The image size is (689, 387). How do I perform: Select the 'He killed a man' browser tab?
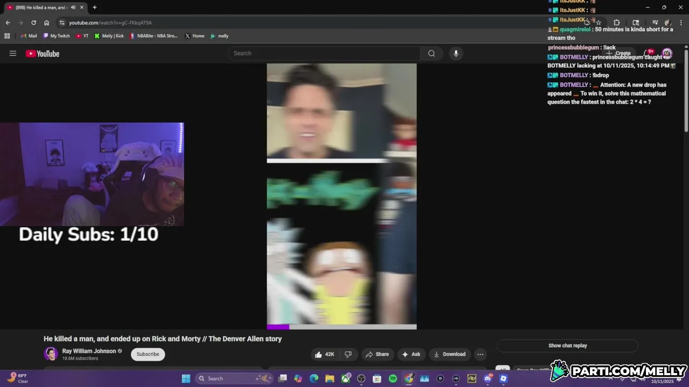coord(45,8)
